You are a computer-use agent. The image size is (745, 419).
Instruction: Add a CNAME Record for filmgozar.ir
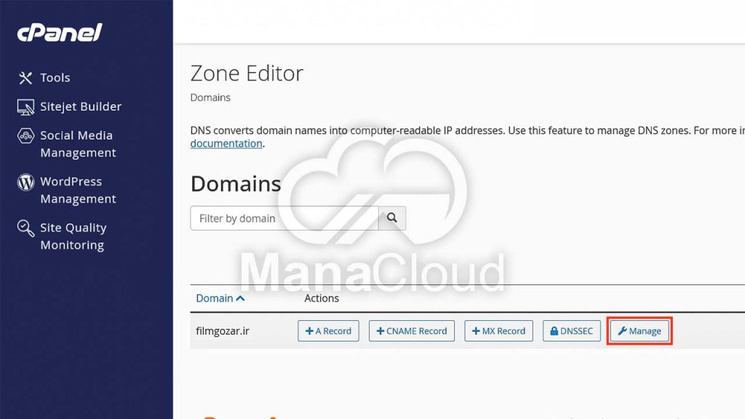click(411, 331)
